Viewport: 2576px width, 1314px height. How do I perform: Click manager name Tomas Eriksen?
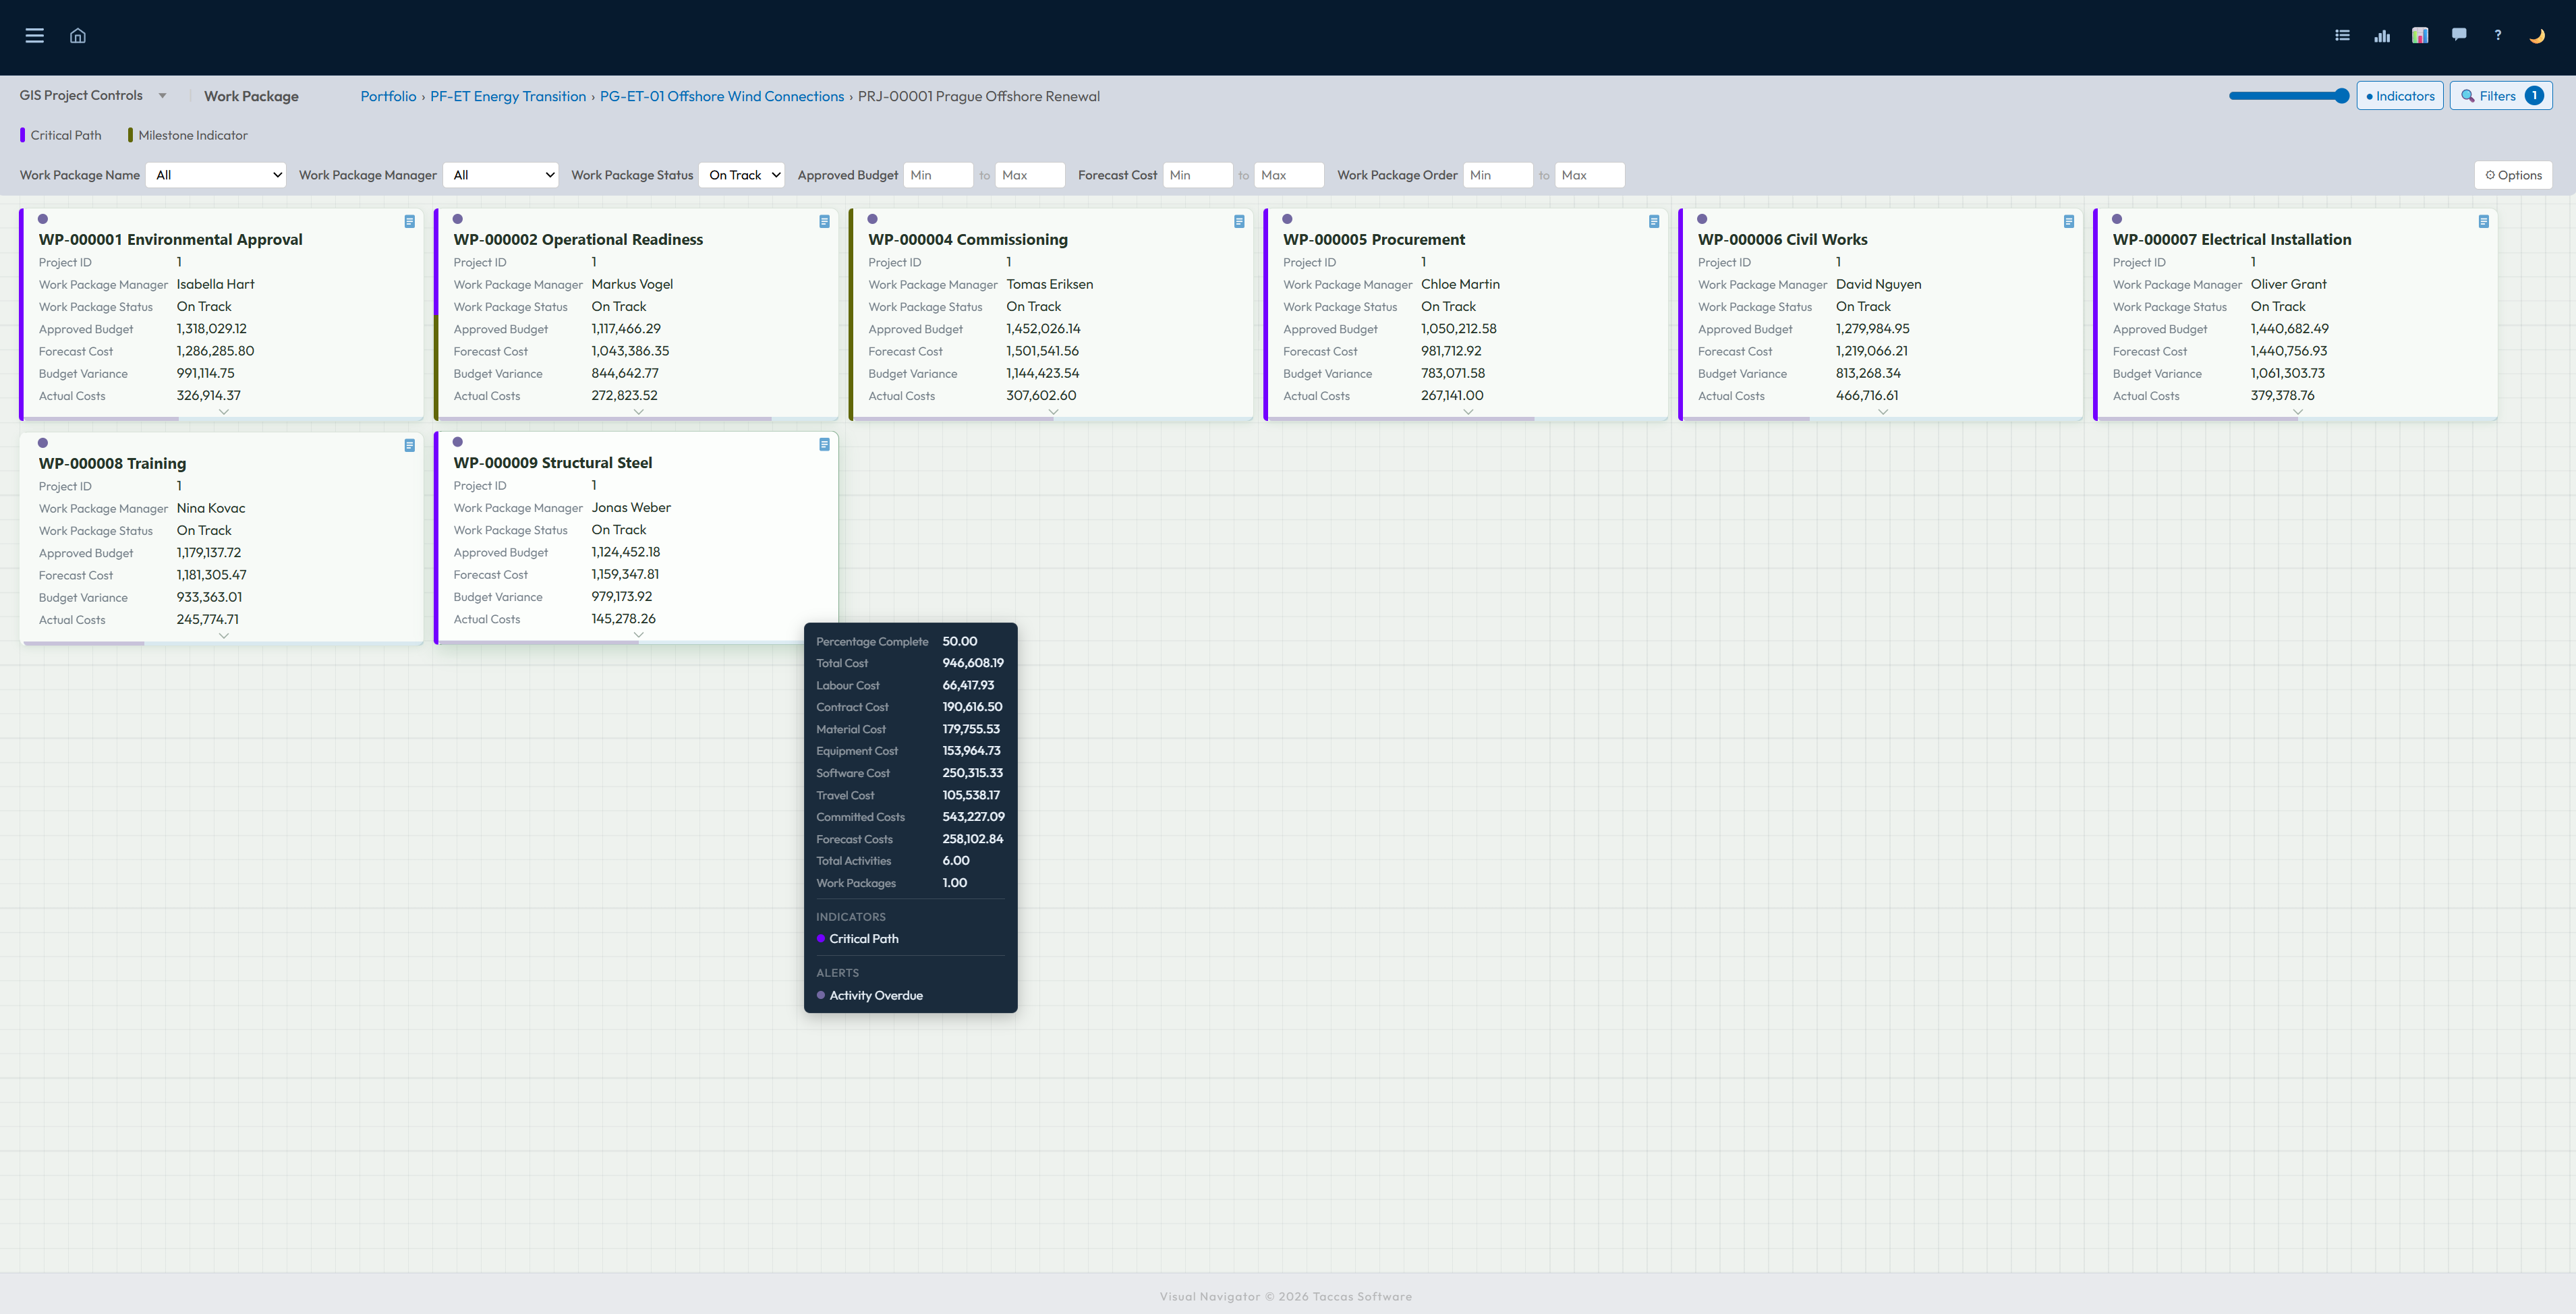[1050, 285]
